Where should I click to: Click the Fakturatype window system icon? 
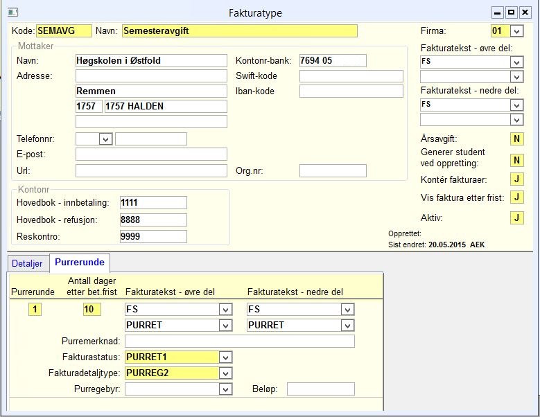pos(12,12)
